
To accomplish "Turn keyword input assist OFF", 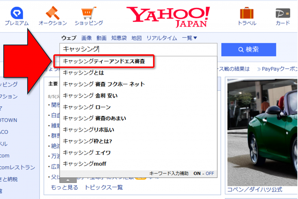I will [x=210, y=173].
